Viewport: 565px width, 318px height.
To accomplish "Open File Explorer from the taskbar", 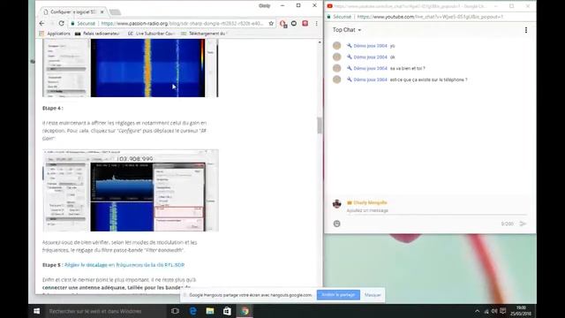I will pyautogui.click(x=210, y=311).
